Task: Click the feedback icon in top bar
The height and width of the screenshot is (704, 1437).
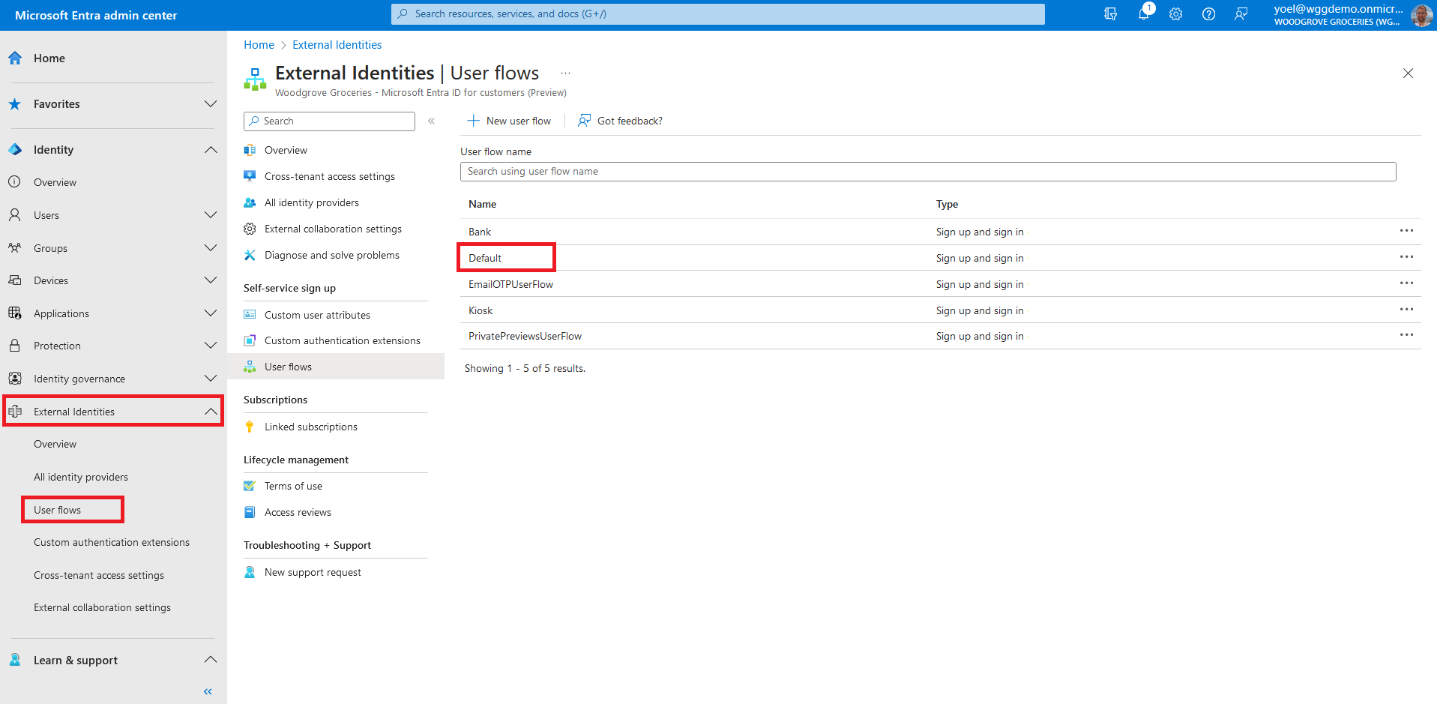Action: click(1241, 14)
